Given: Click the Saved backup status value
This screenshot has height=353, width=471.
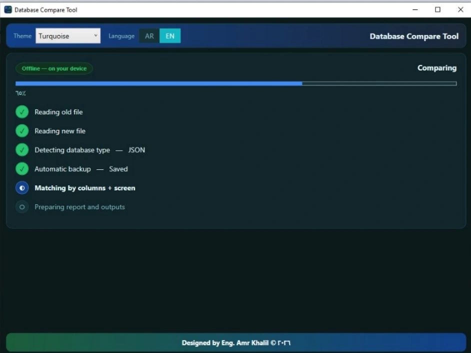Looking at the screenshot, I should (118, 169).
